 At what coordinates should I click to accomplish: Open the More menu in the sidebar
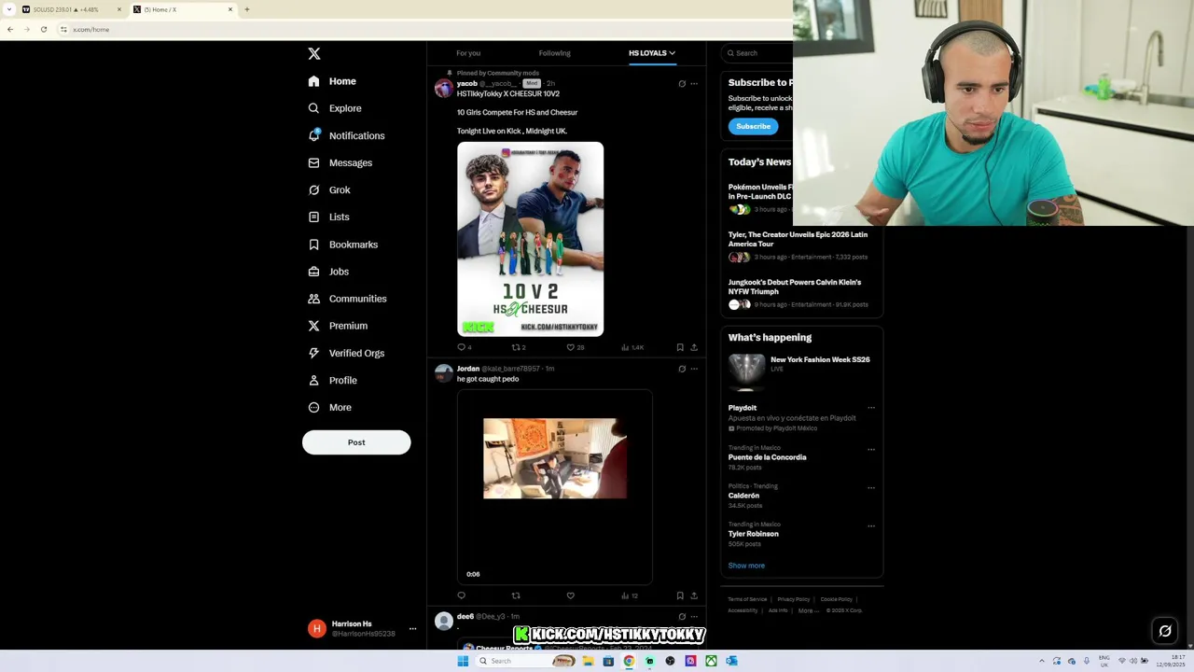(329, 407)
